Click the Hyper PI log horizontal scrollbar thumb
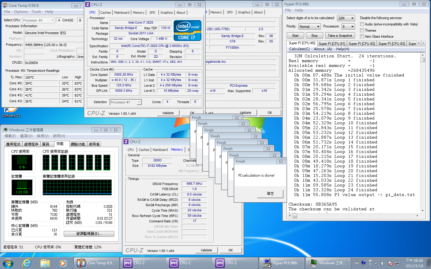This screenshot has height=269, width=431. tap(295, 215)
